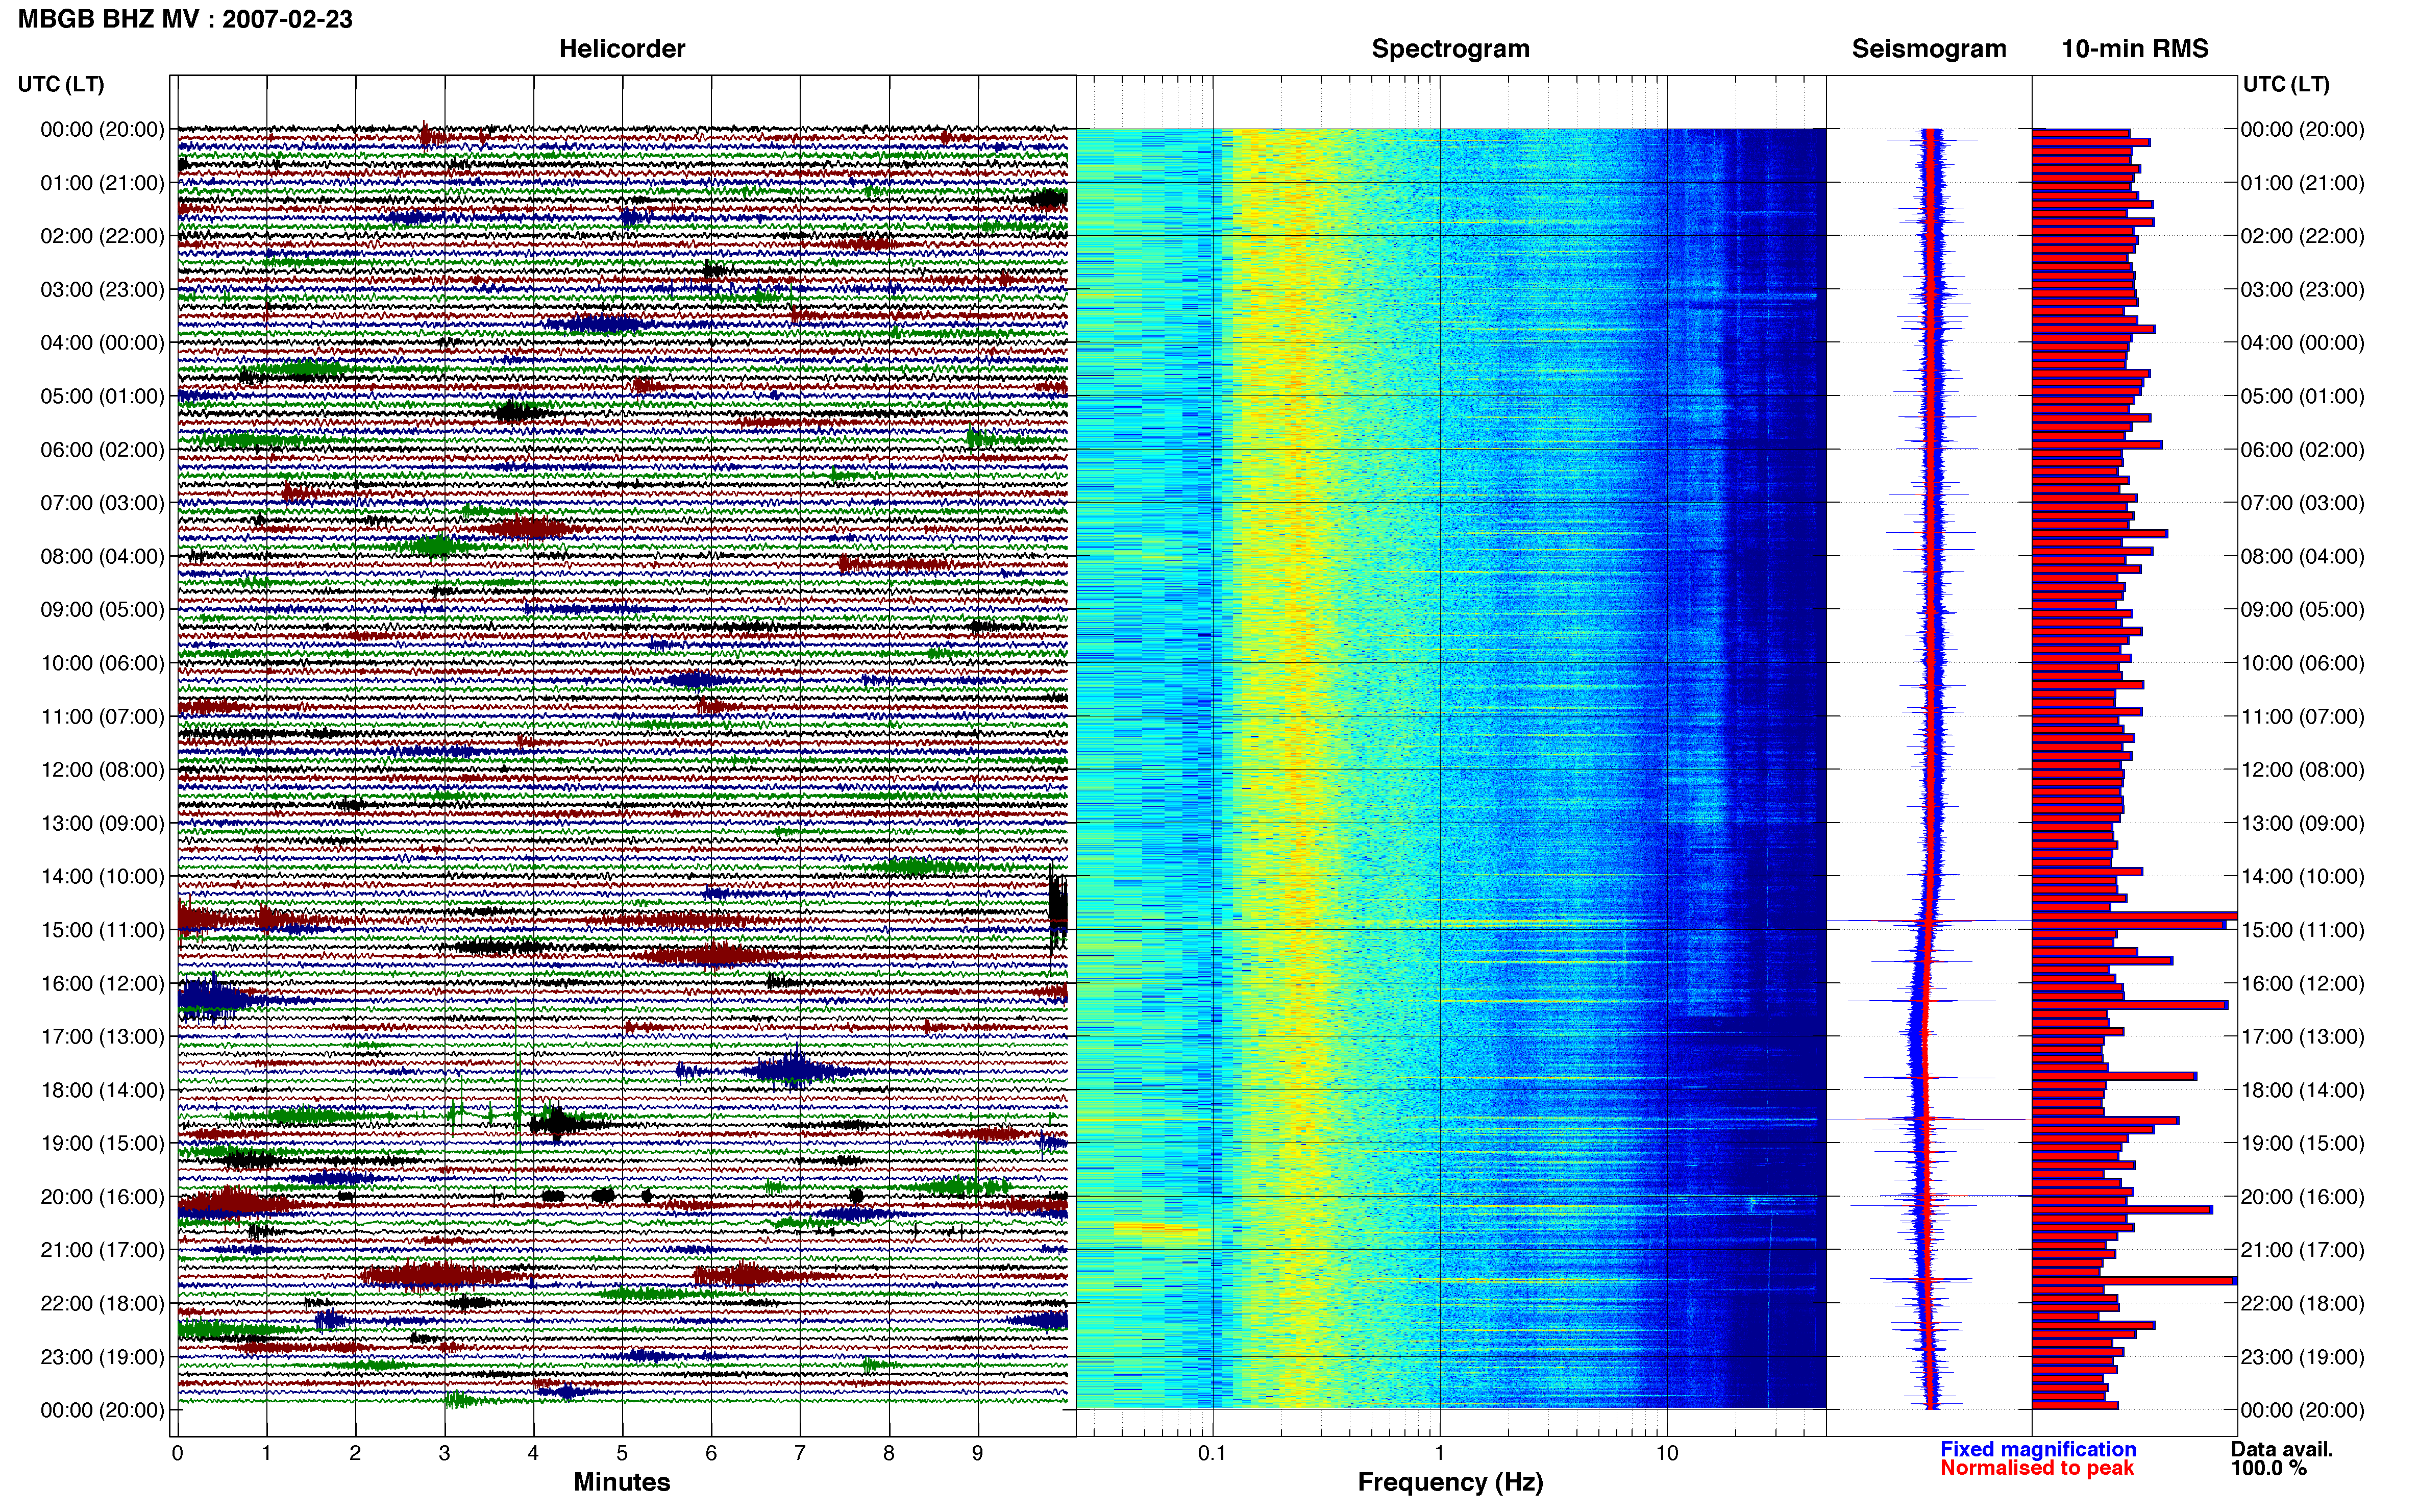Click the 'Seismogram' panel heading
This screenshot has height=1512, width=2419.
(1929, 49)
